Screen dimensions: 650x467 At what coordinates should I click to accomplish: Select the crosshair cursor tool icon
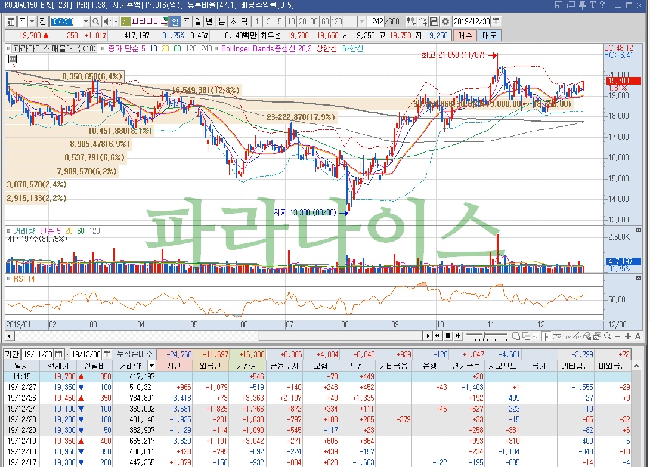coord(547,336)
